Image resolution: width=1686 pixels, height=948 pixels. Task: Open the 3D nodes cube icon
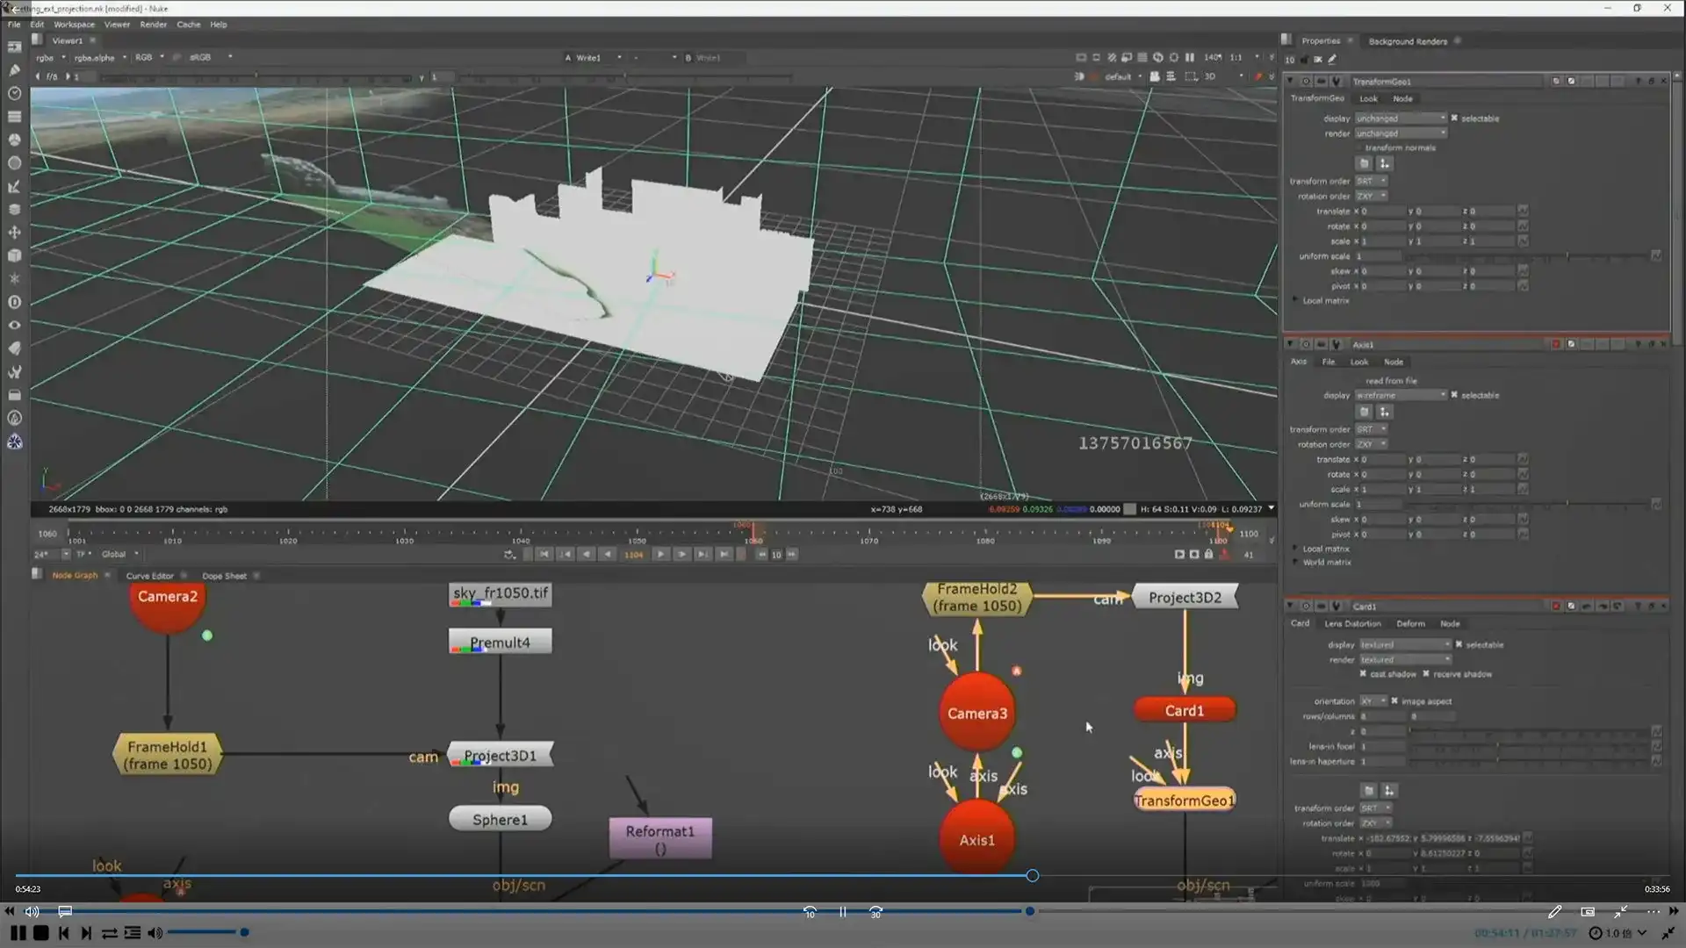(x=14, y=255)
